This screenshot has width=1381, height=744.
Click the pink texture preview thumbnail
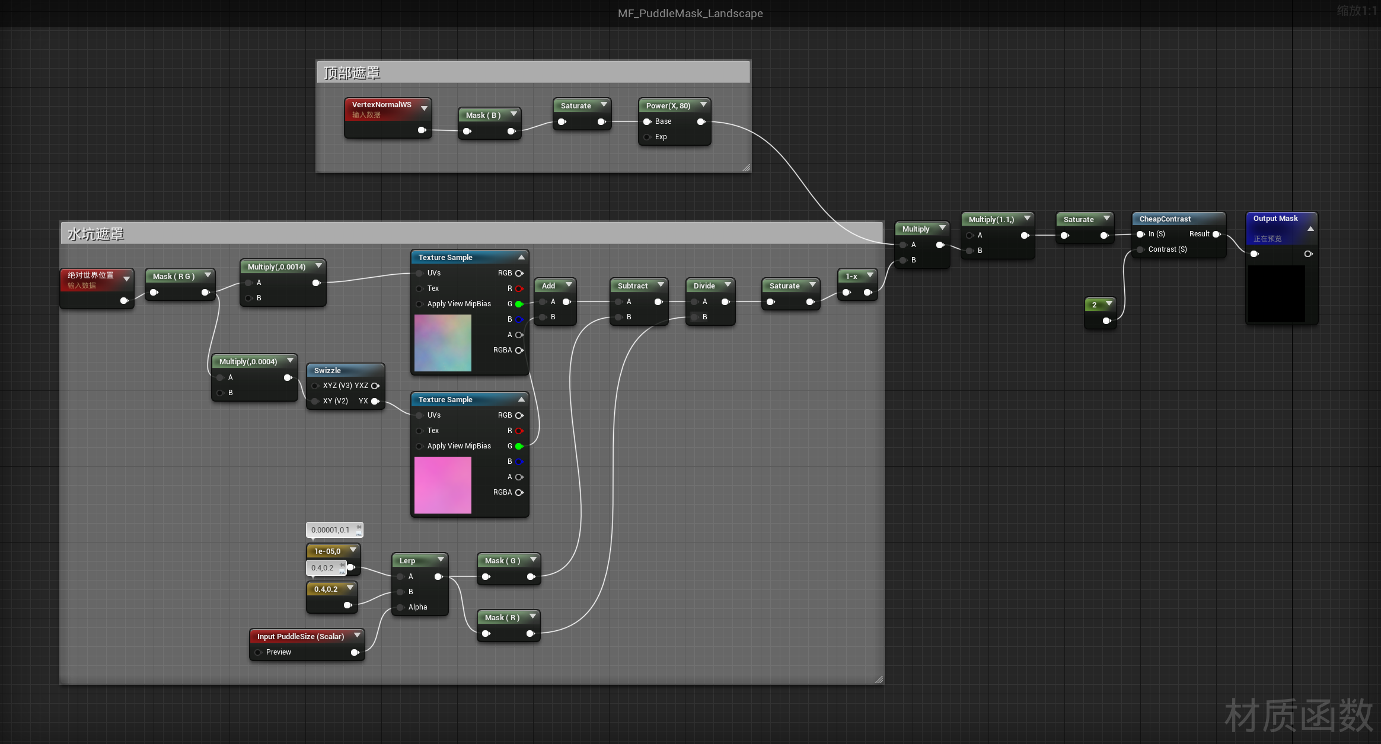coord(443,485)
